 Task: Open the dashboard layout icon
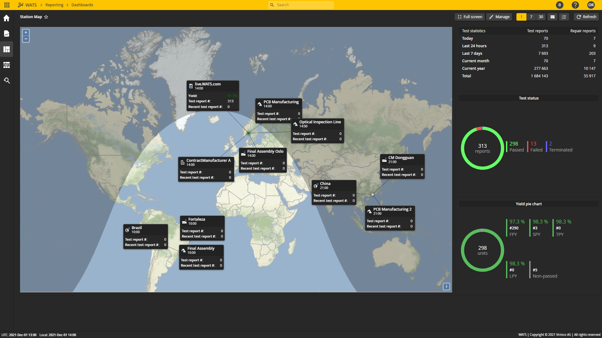click(x=552, y=17)
